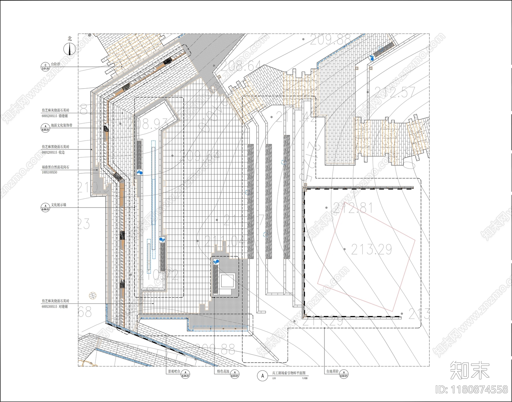Click the north arrow compass symbol

pyautogui.click(x=70, y=49)
